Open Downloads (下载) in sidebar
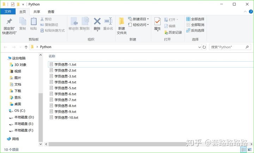The image size is (254, 153). point(16,91)
